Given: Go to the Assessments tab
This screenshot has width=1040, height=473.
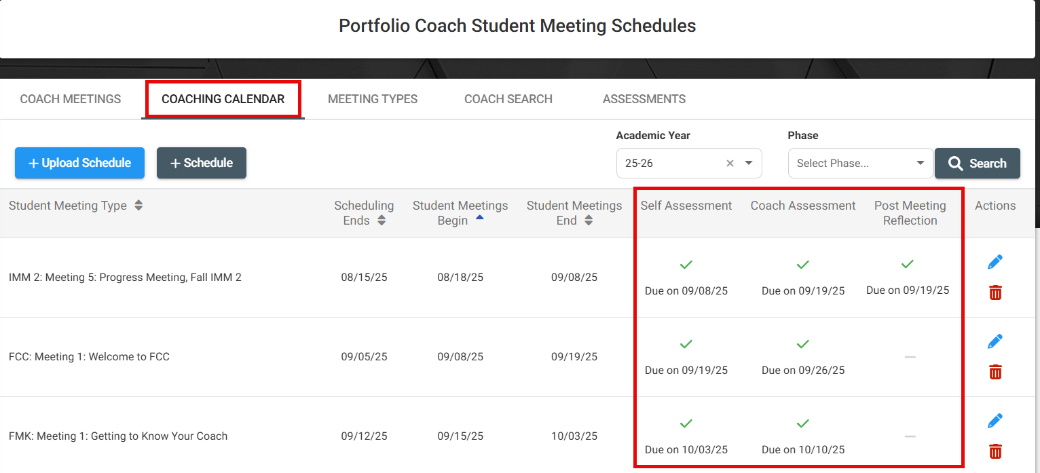Looking at the screenshot, I should [x=644, y=99].
